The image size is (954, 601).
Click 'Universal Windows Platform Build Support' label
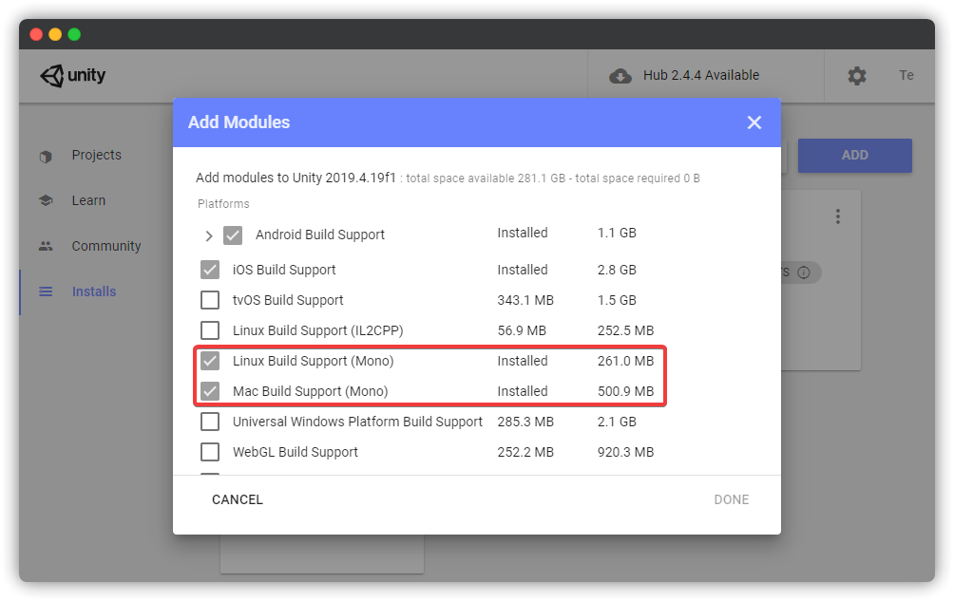tap(357, 422)
